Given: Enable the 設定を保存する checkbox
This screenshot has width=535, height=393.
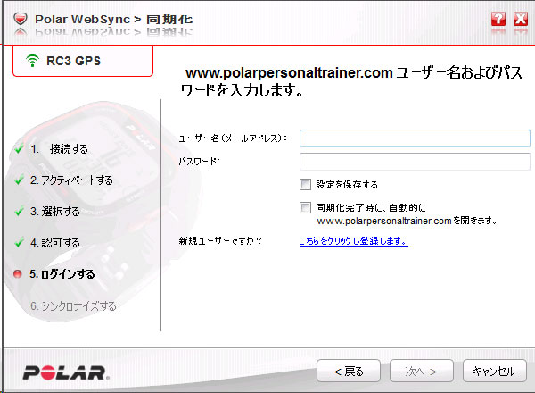Looking at the screenshot, I should coord(305,185).
